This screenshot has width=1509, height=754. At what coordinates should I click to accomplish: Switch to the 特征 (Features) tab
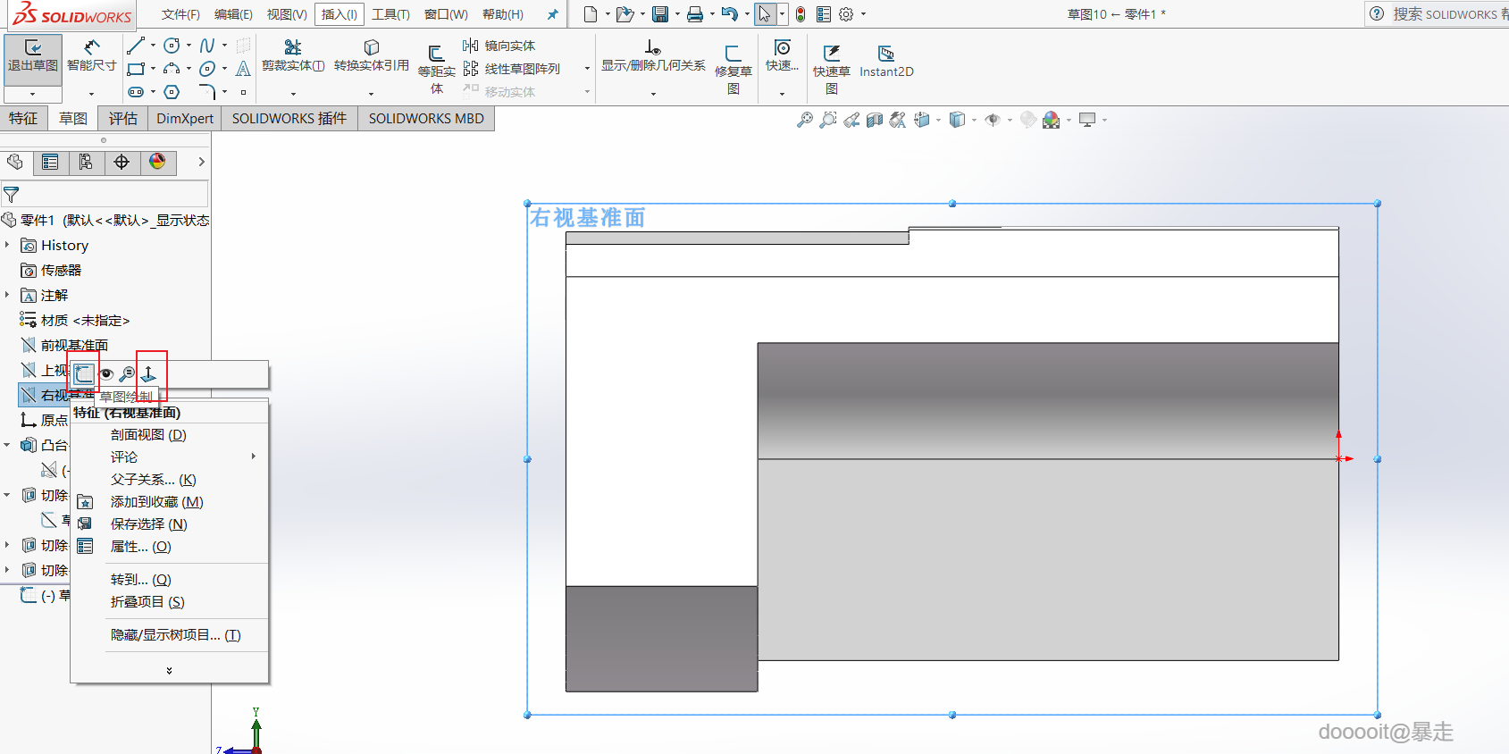pos(23,119)
